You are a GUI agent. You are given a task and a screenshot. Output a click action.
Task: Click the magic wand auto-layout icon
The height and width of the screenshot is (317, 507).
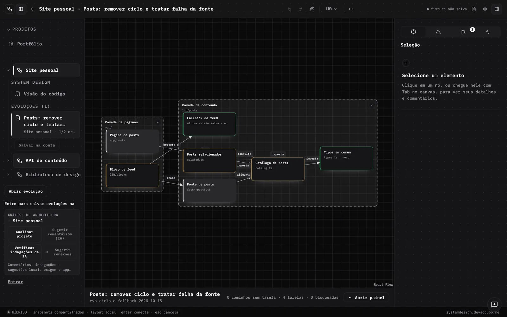tap(312, 9)
